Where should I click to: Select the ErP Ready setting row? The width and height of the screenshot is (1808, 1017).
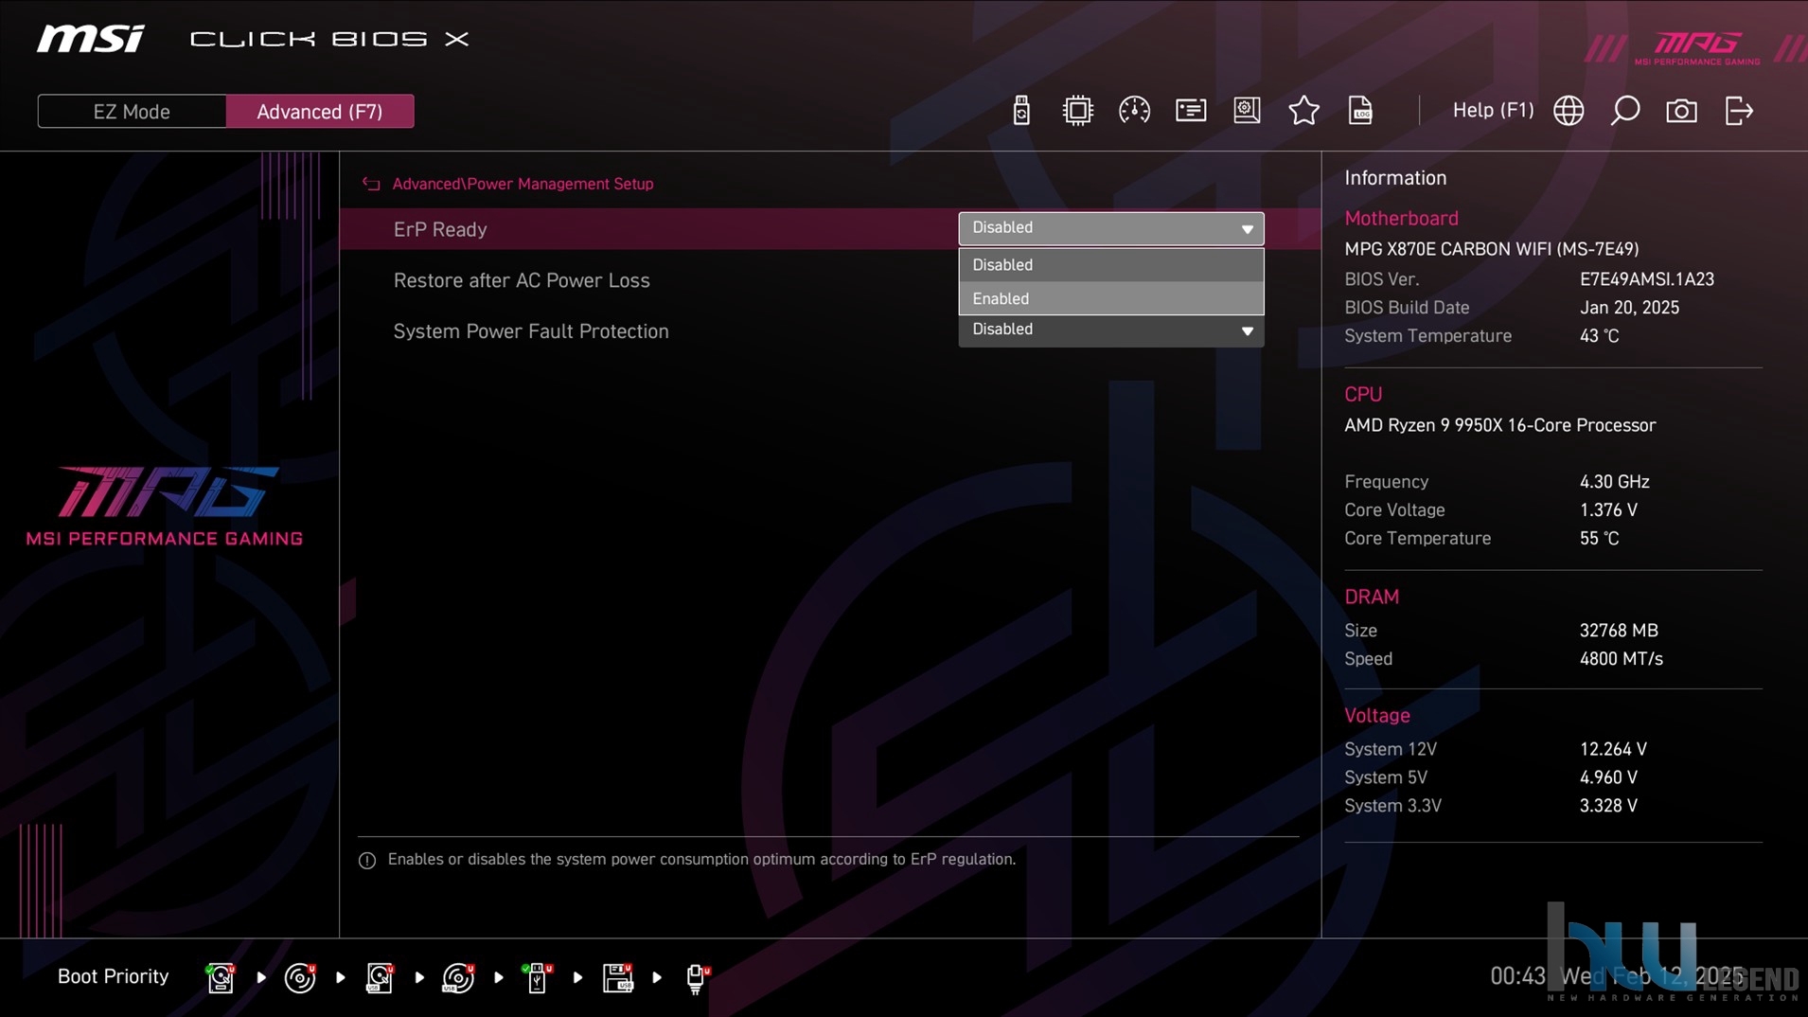pyautogui.click(x=829, y=229)
